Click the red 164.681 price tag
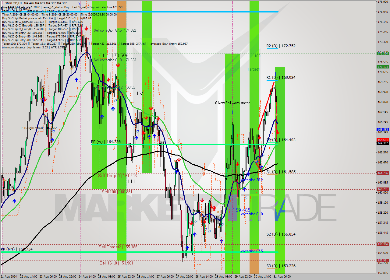This screenshot has width=390, height=280. [382, 140]
